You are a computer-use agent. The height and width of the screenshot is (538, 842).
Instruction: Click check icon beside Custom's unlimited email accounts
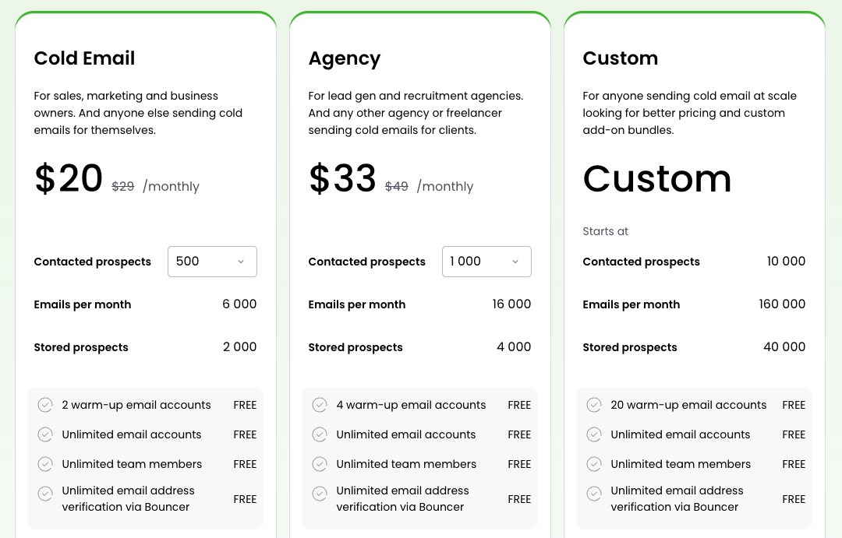[594, 434]
